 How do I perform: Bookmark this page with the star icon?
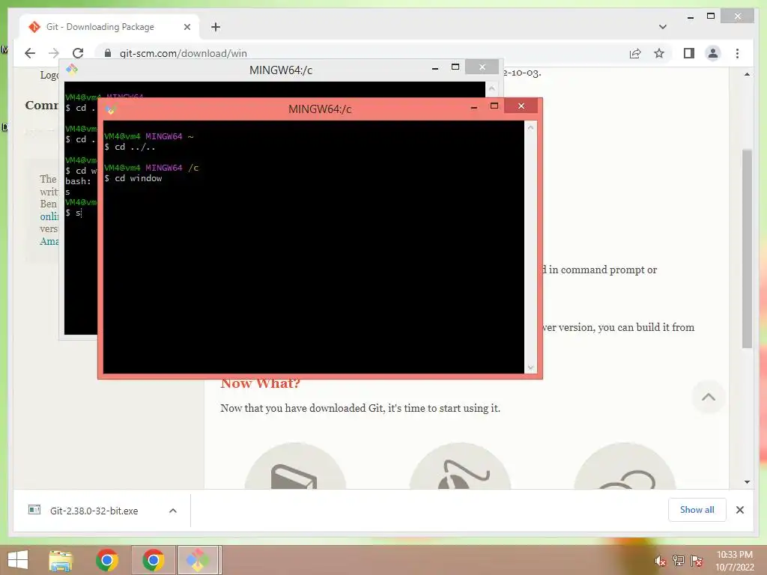pos(659,53)
